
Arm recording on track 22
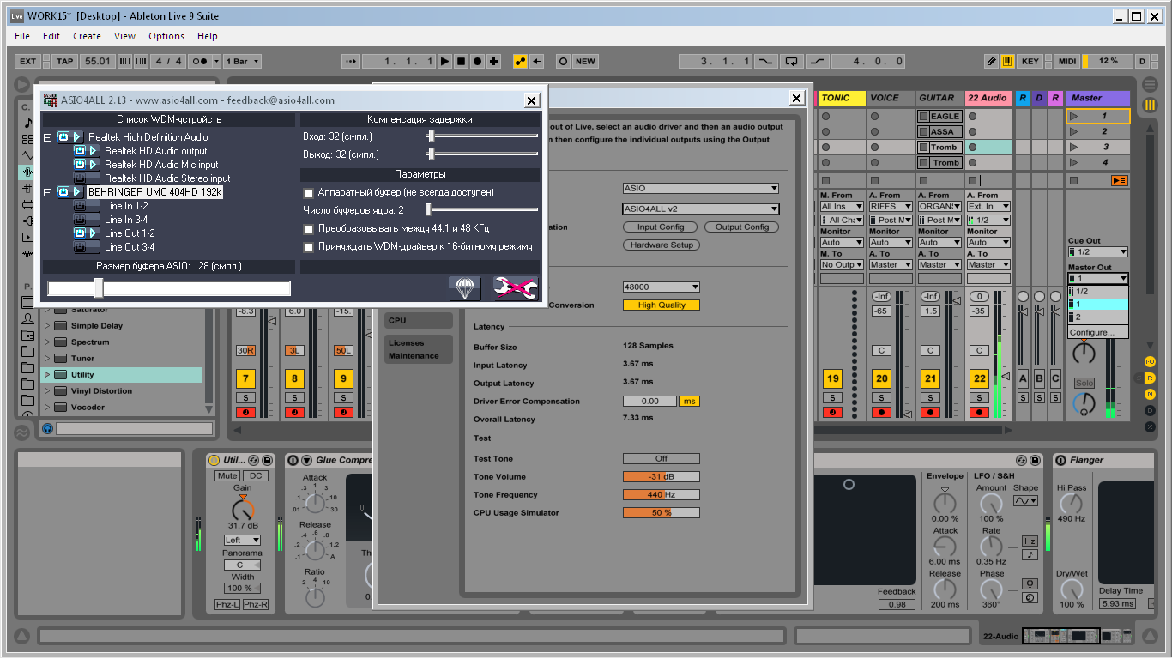pos(980,413)
